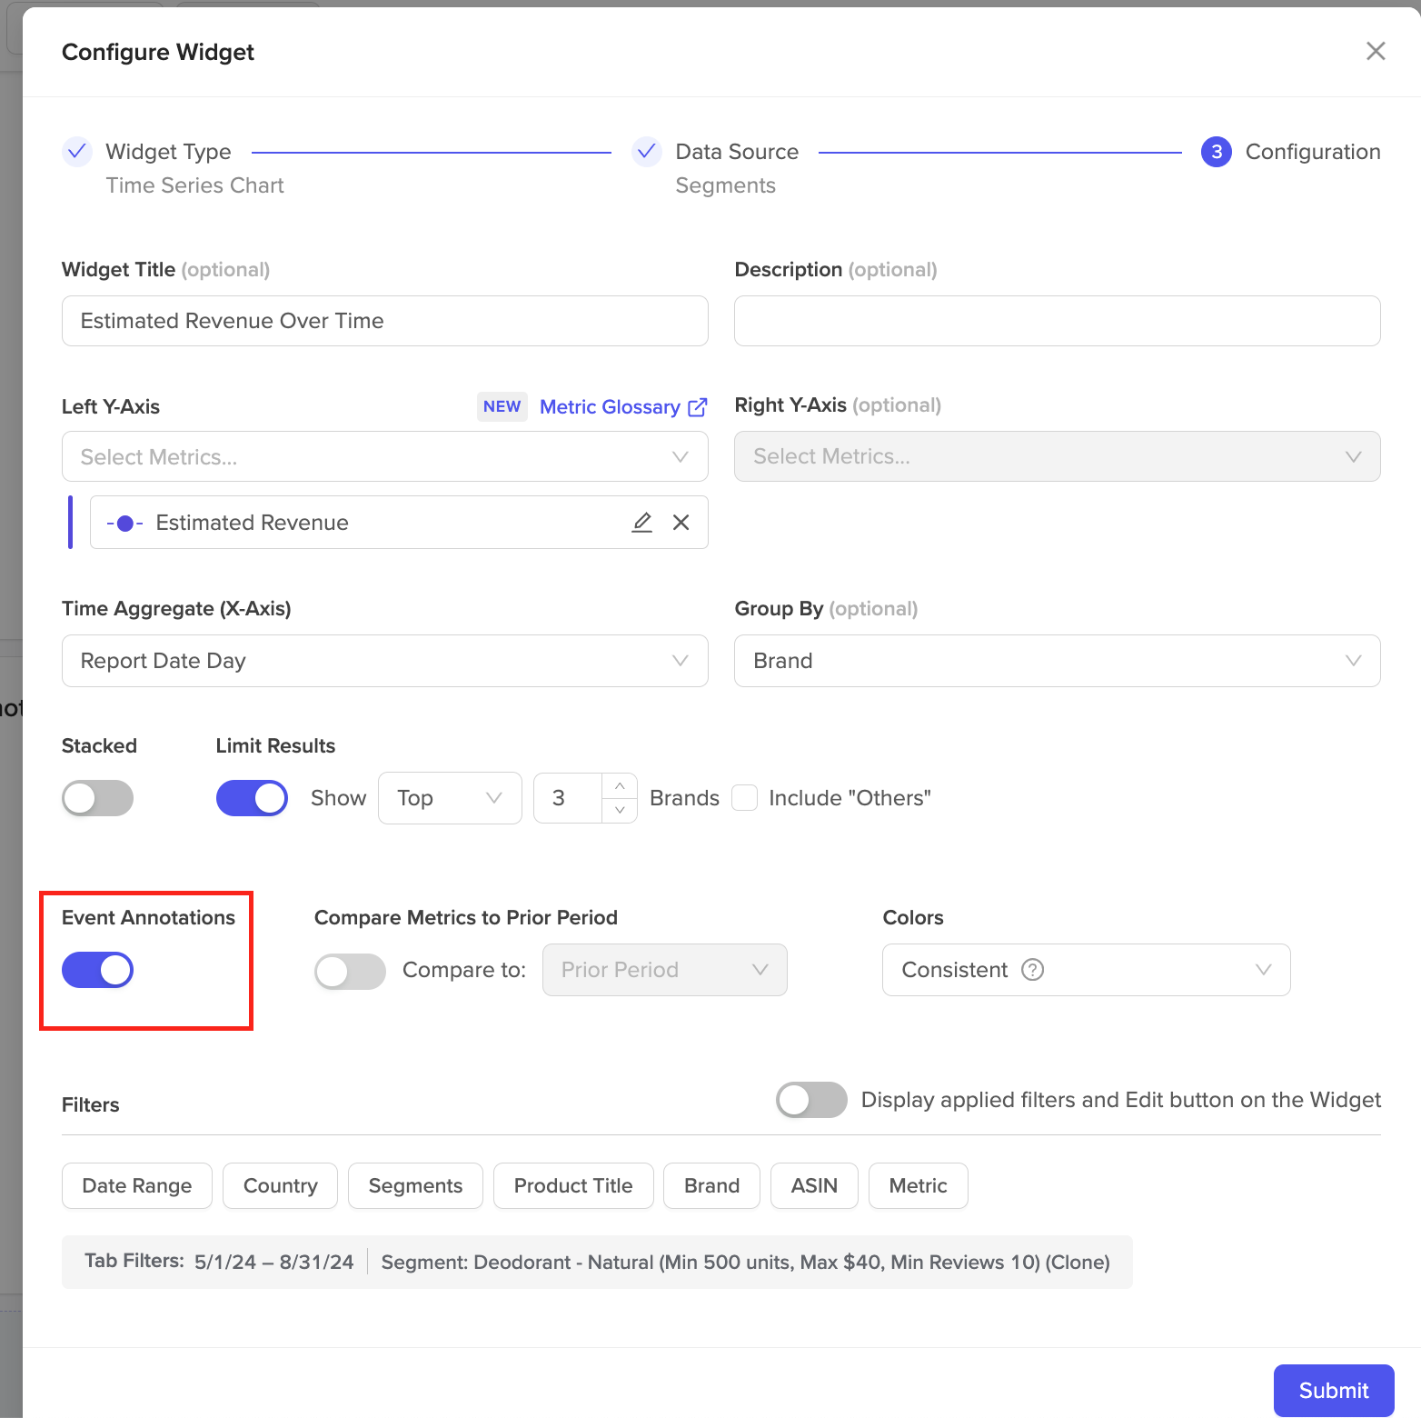Click the Limit Results number field

pyautogui.click(x=568, y=798)
